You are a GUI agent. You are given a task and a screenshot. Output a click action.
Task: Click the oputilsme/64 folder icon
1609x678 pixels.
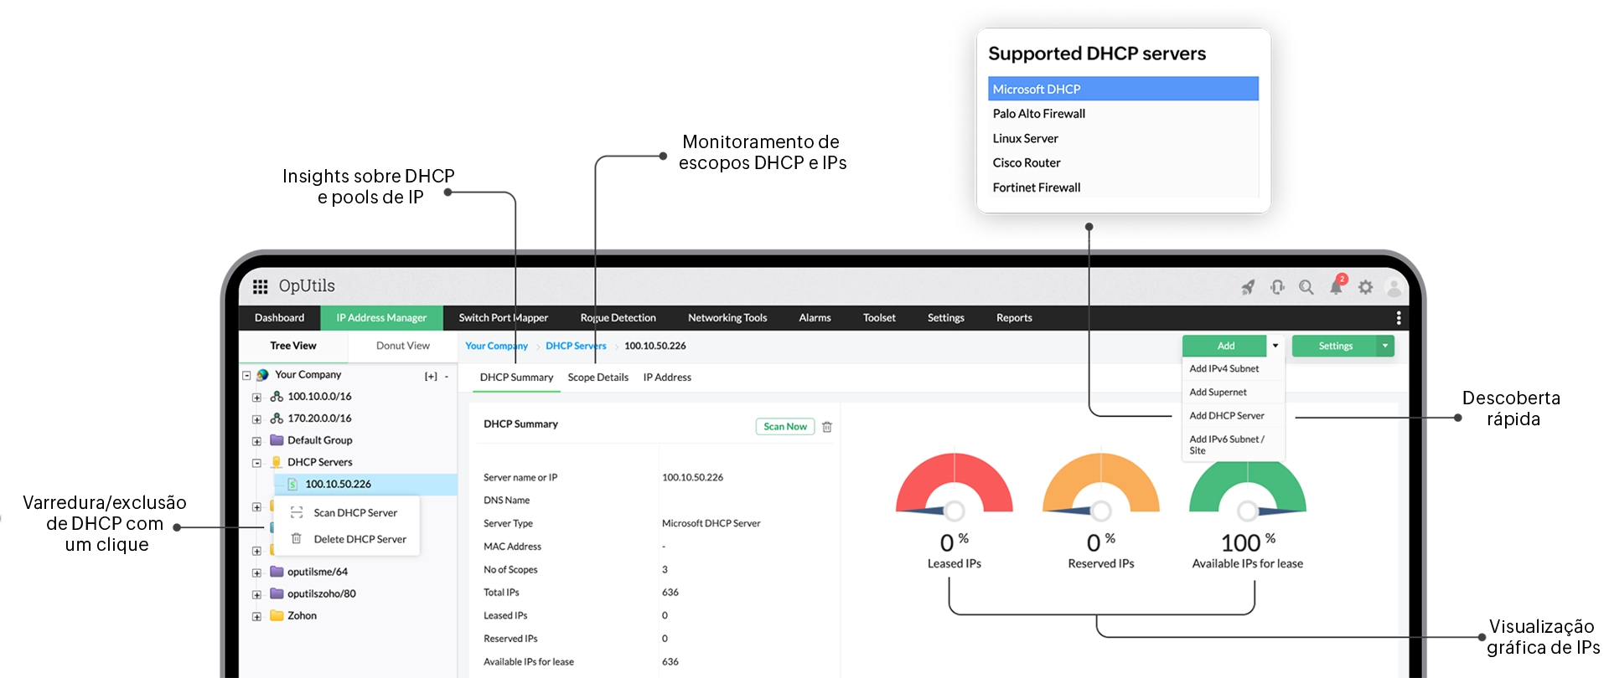pyautogui.click(x=277, y=572)
